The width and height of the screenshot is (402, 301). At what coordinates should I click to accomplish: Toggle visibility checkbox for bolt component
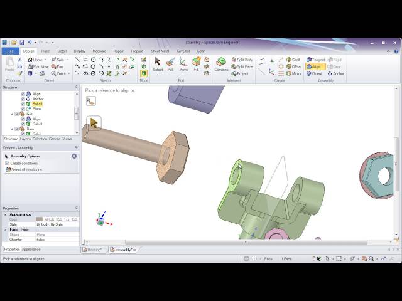17,114
